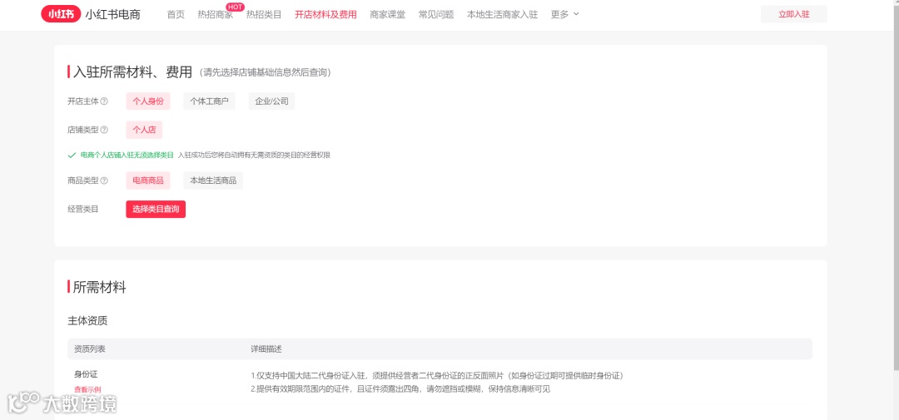The height and width of the screenshot is (420, 899).
Task: Open 常见问题 navigation item
Action: (x=436, y=15)
